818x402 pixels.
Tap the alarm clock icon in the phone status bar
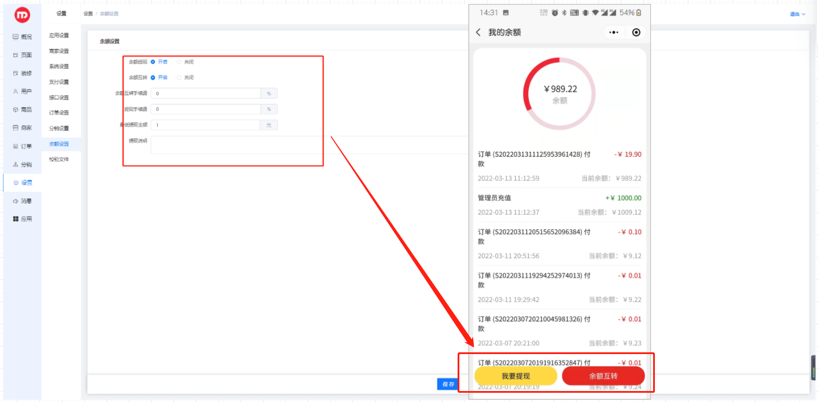555,13
